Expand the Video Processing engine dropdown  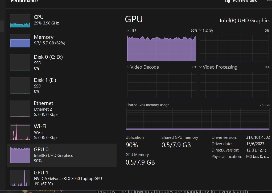point(201,67)
